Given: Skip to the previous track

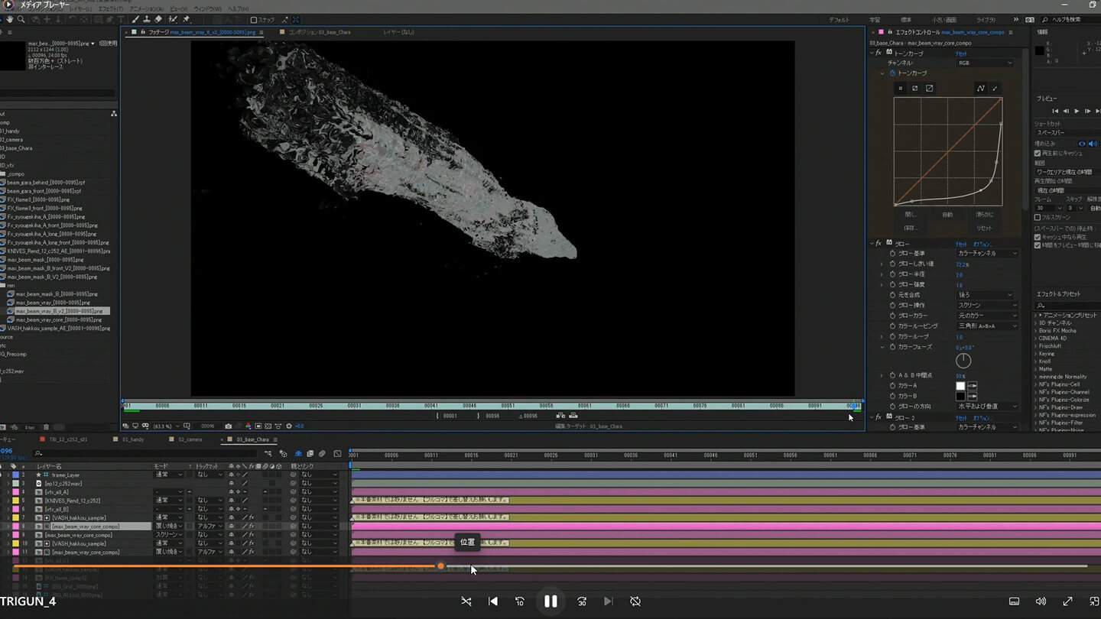Looking at the screenshot, I should tap(493, 601).
